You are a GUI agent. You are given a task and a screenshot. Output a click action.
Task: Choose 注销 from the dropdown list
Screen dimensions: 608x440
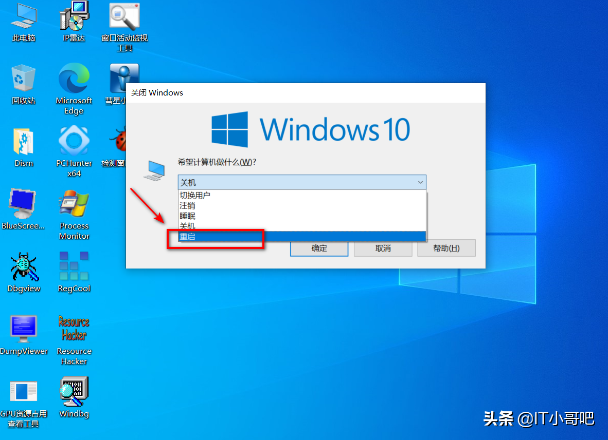[x=301, y=205]
